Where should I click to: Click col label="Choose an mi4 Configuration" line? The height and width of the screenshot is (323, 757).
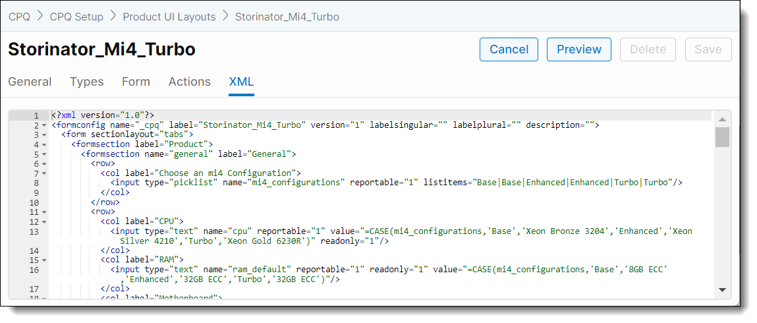click(x=201, y=173)
